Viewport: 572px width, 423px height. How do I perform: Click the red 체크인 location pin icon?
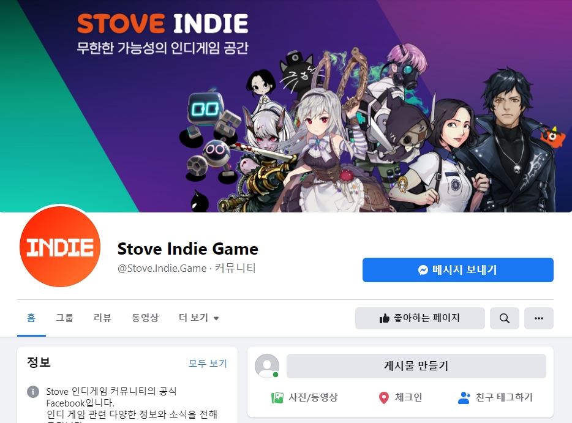[x=384, y=397]
